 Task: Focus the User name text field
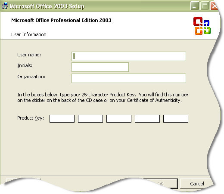click(x=129, y=56)
